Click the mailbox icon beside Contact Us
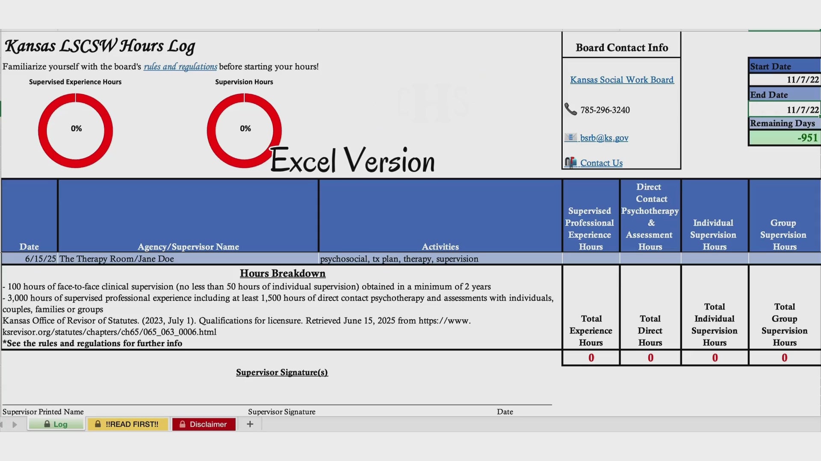This screenshot has width=821, height=461. [x=570, y=162]
